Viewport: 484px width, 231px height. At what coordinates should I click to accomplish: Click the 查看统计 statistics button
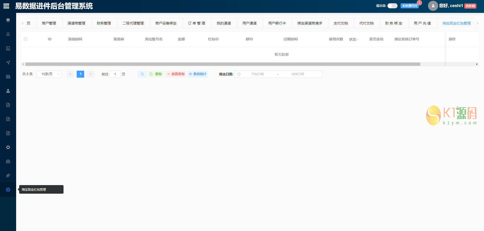click(198, 74)
